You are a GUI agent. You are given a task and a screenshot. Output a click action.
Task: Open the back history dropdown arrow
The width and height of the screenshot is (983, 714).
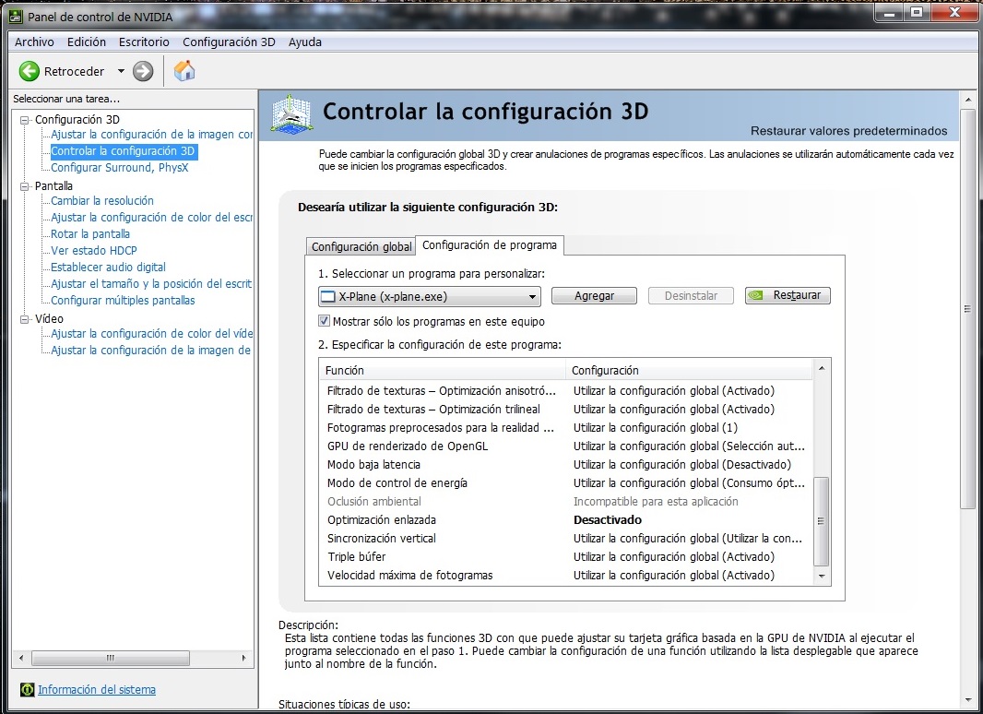coord(121,72)
